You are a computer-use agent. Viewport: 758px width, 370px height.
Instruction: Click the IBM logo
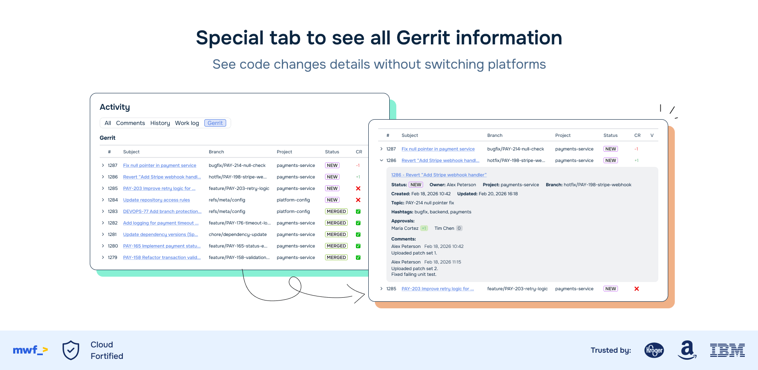click(728, 350)
